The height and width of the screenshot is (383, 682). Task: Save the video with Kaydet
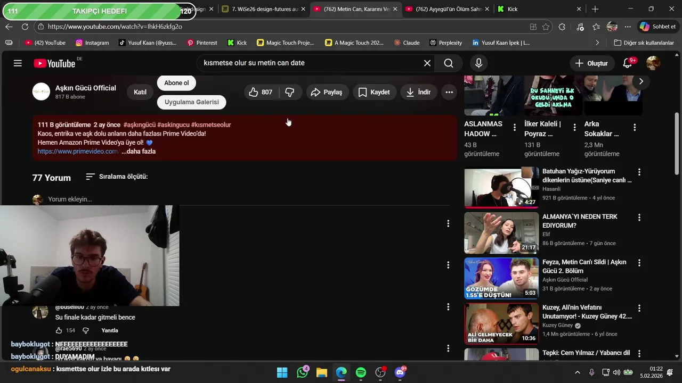pyautogui.click(x=374, y=92)
